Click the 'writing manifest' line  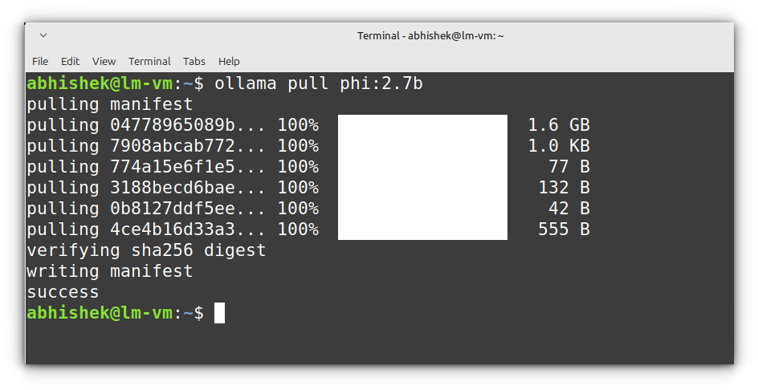point(110,271)
